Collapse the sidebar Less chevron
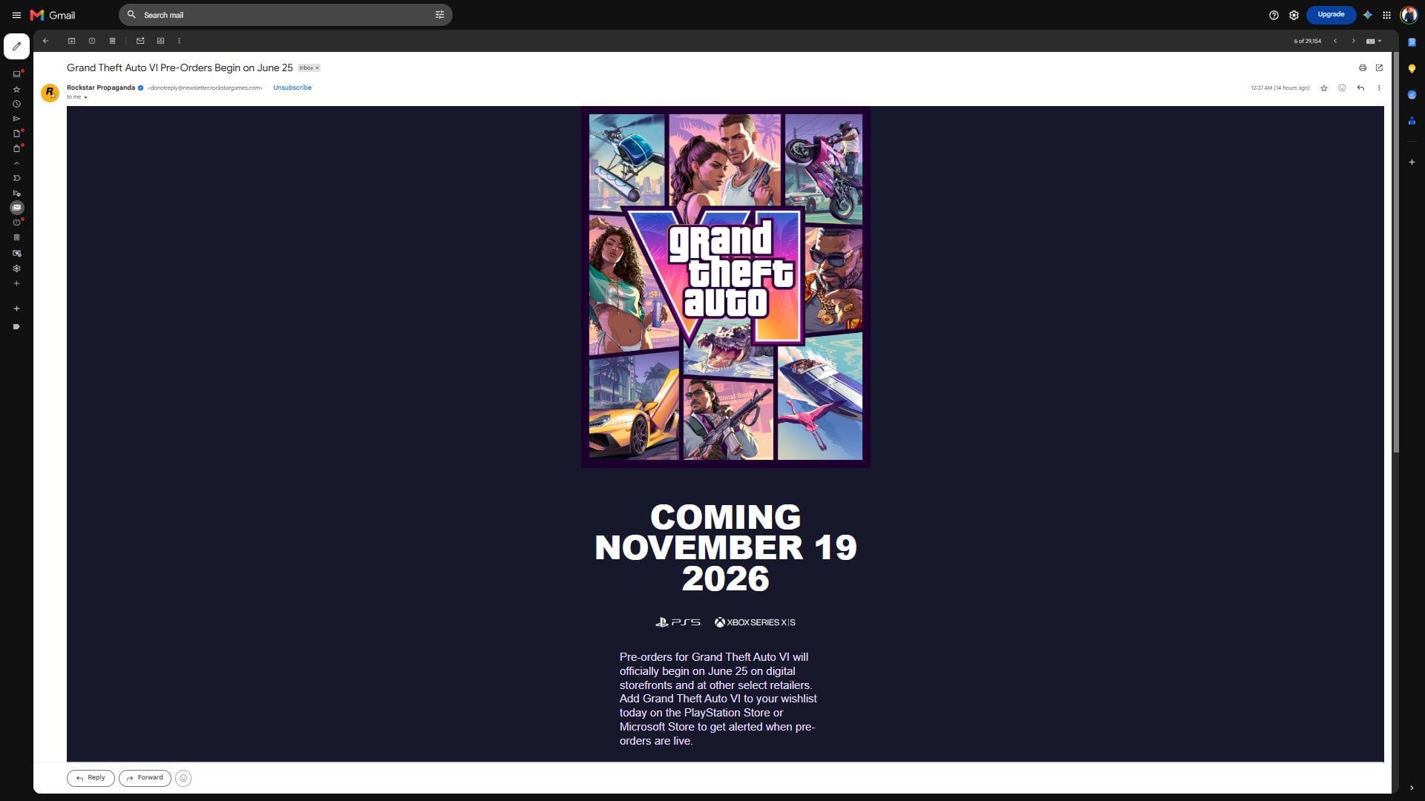 pos(16,163)
